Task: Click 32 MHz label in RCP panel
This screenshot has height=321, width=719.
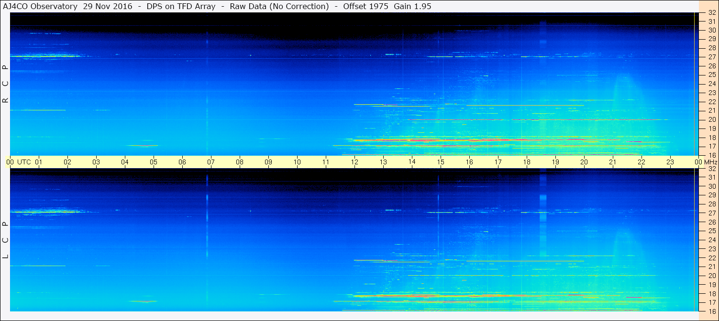Action: click(711, 13)
